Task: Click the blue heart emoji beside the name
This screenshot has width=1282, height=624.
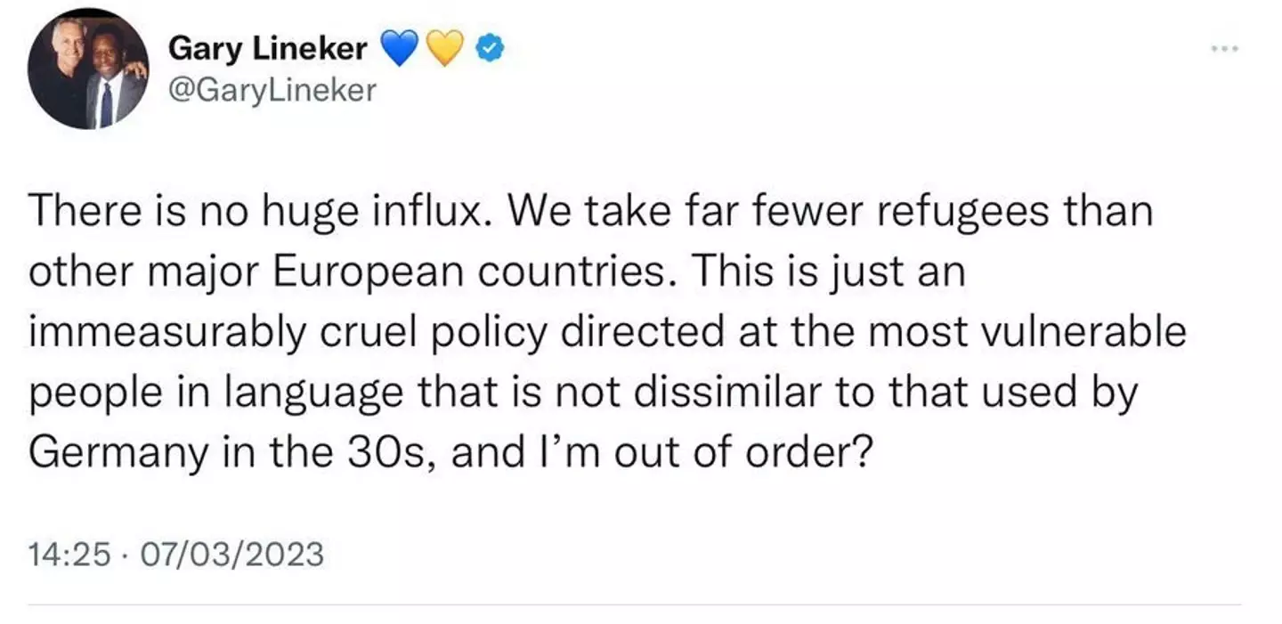Action: [400, 50]
